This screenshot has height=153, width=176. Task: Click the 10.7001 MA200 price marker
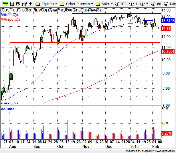[x=168, y=51]
